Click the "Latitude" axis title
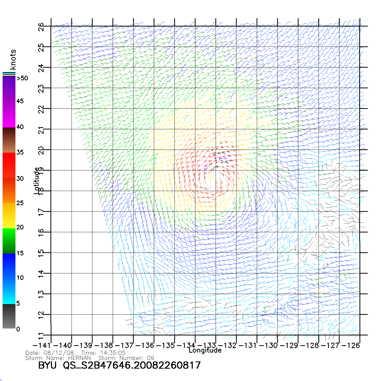Image resolution: width=386 pixels, height=381 pixels. pos(37,181)
